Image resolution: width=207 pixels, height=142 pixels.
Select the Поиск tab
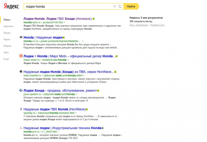7,20
